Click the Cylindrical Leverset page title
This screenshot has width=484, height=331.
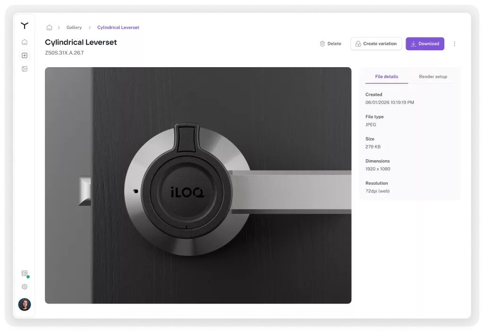tap(81, 42)
